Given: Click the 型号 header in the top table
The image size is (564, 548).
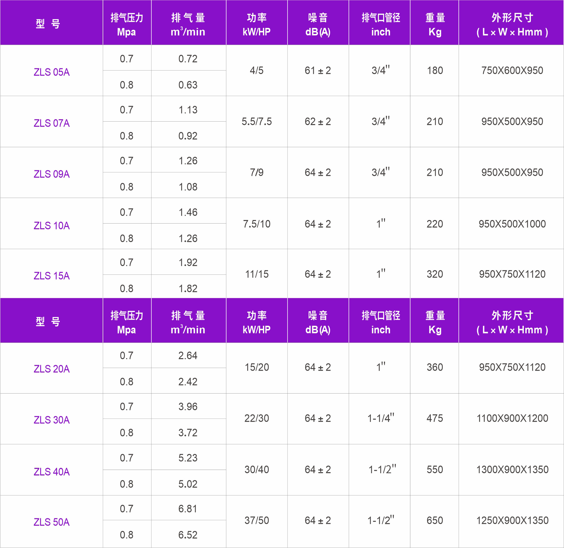Looking at the screenshot, I should (x=51, y=22).
